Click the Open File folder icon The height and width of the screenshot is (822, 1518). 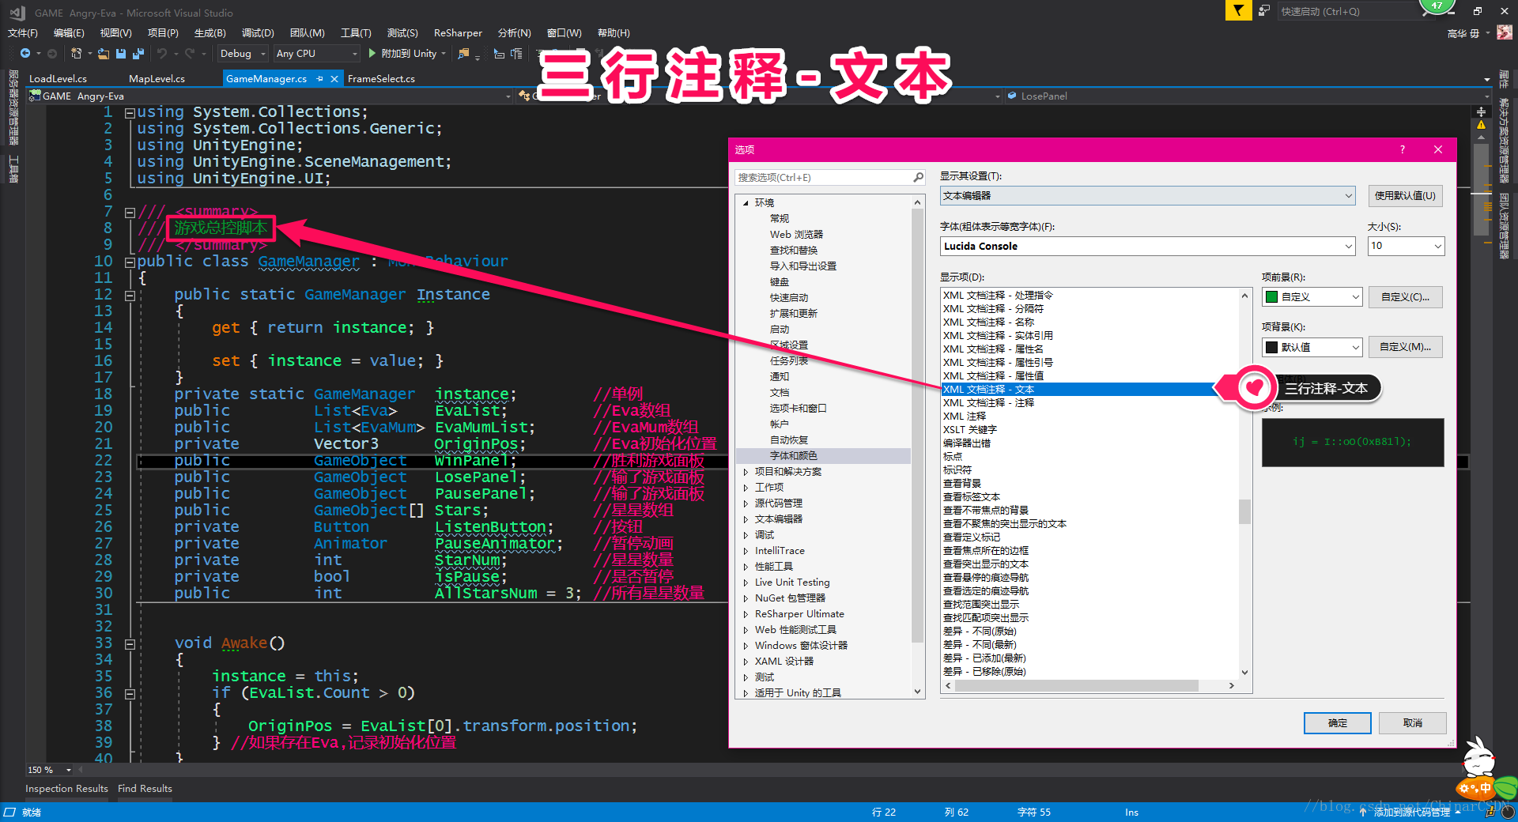coord(104,53)
